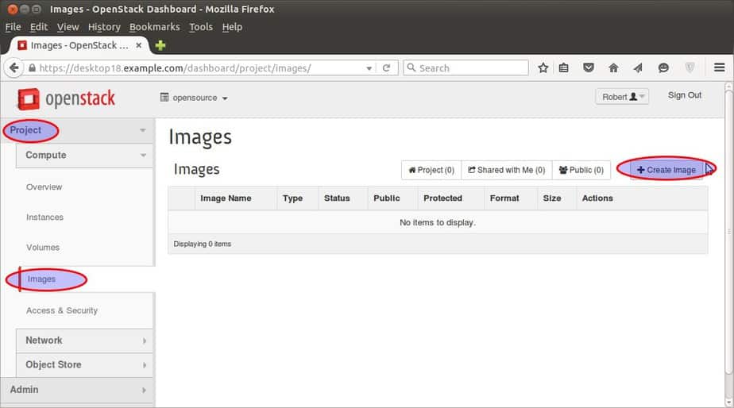
Task: Go to Instances in sidebar
Action: 44,217
